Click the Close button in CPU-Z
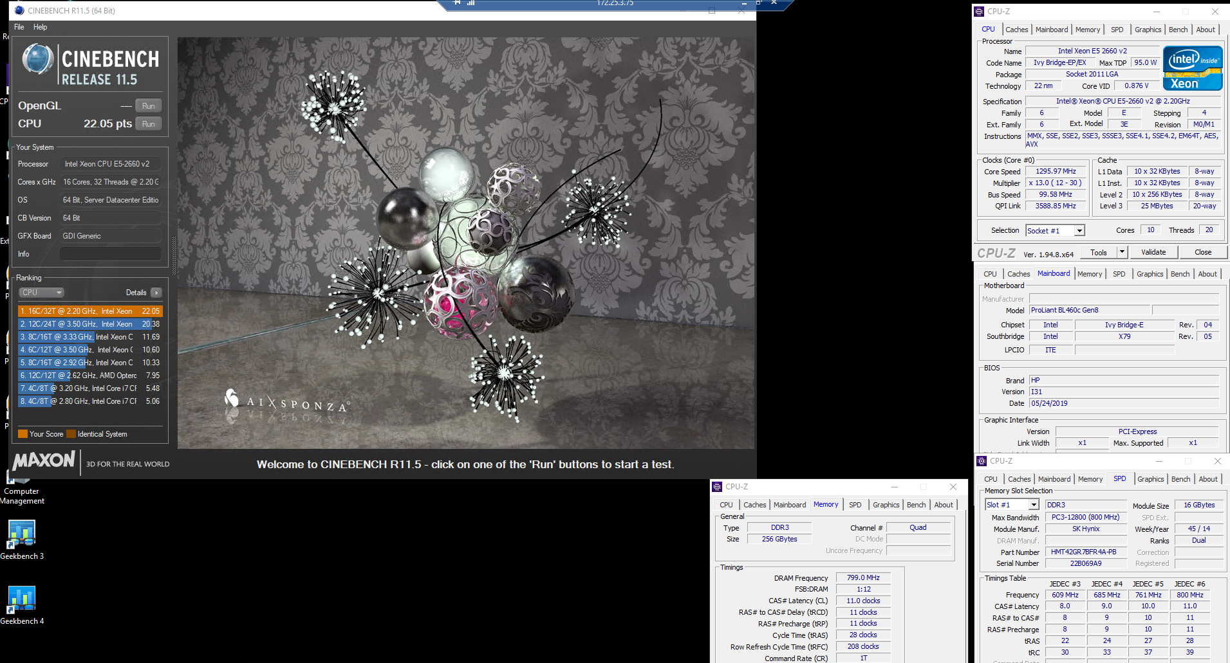The image size is (1230, 663). (1203, 253)
